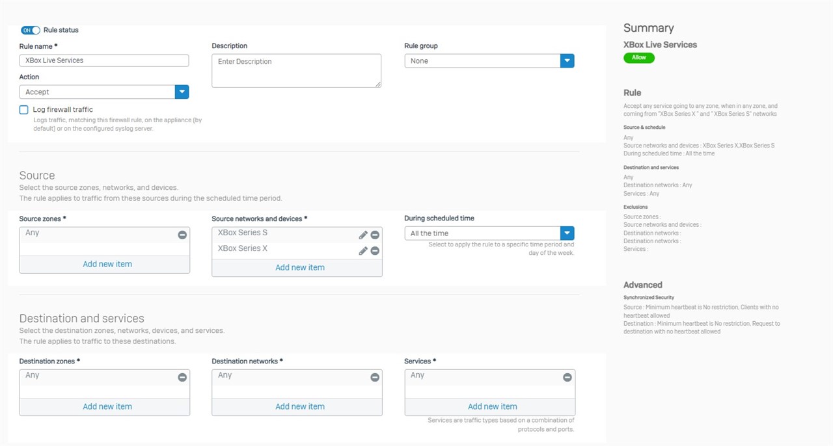Click the Rule name input field
Image resolution: width=833 pixels, height=446 pixels.
[104, 60]
